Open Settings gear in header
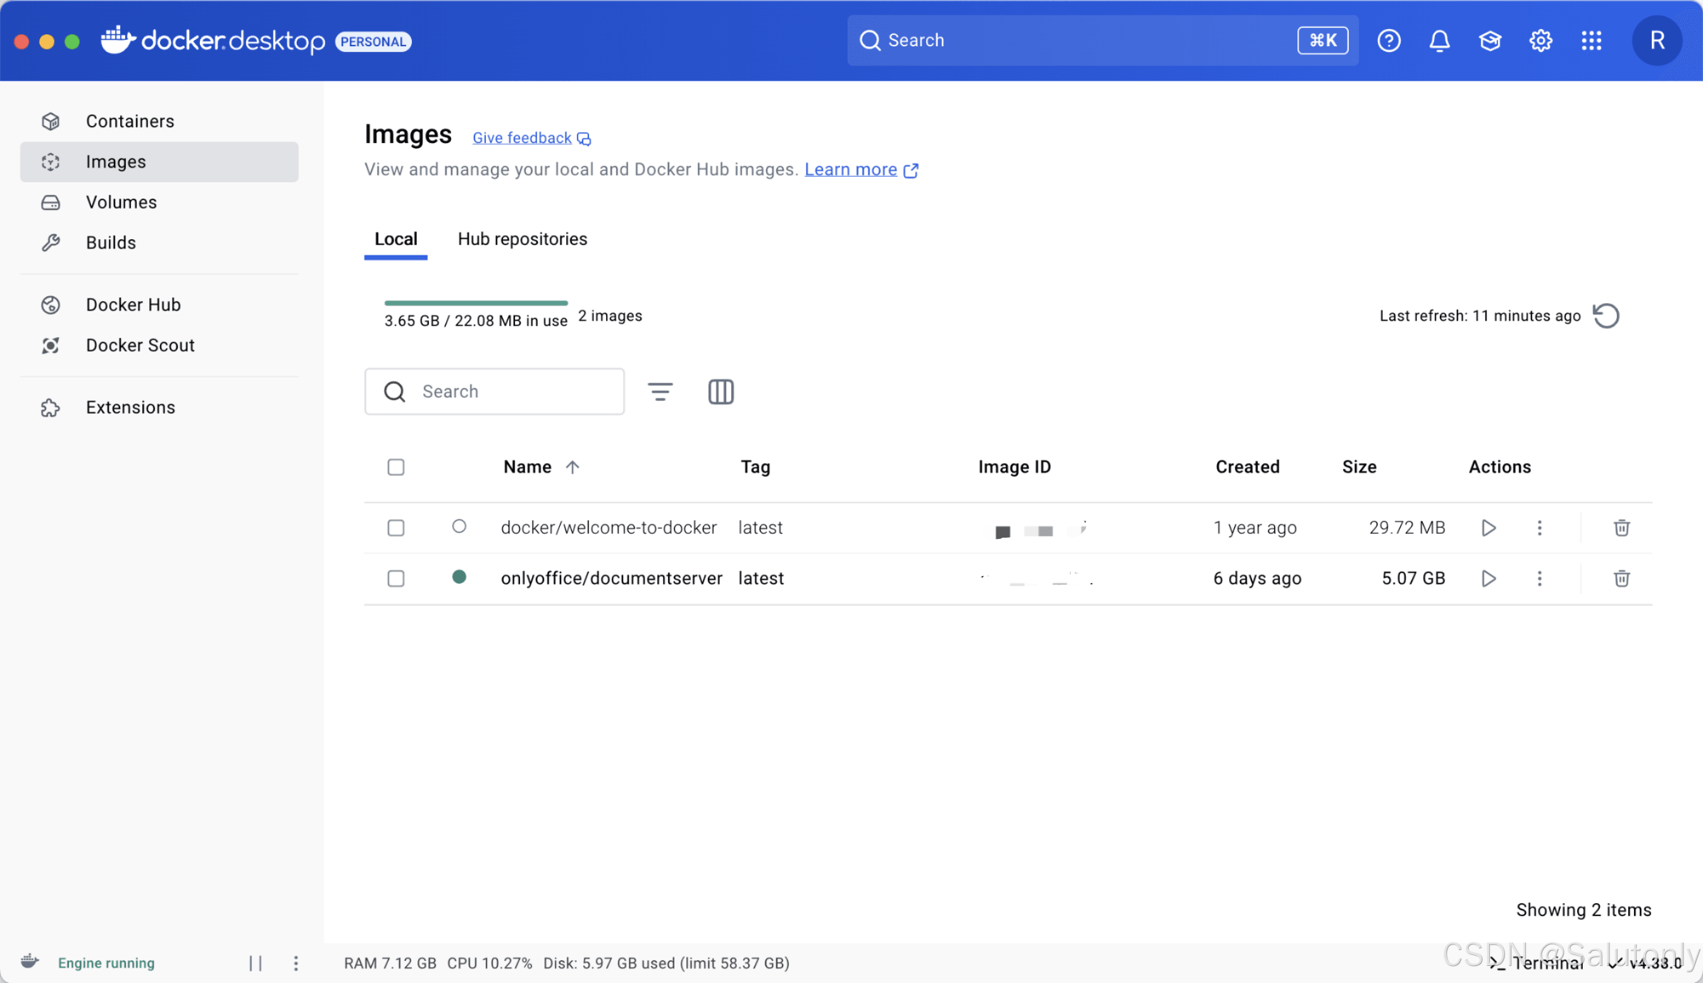Viewport: 1703px width, 983px height. (x=1540, y=40)
